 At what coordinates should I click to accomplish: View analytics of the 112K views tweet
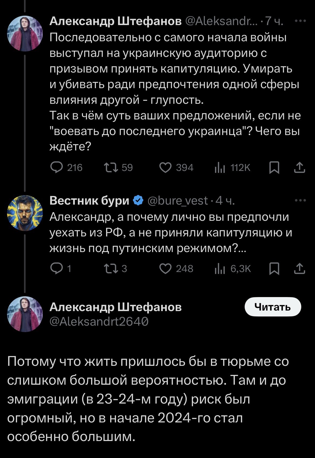point(220,168)
